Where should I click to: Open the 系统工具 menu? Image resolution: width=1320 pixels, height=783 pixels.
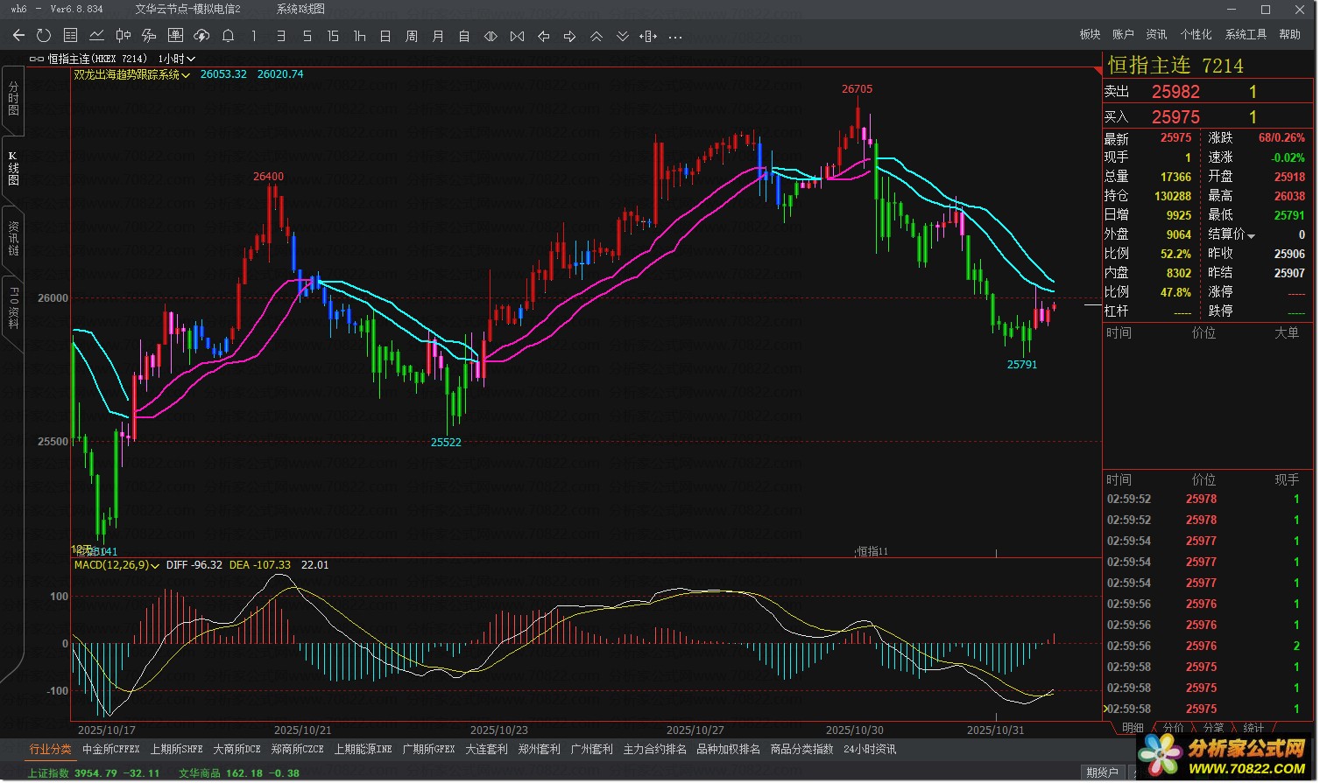point(1245,34)
